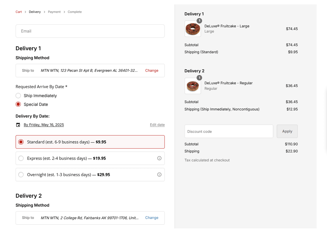
Task: Change Delivery 1 Evergreen AL address
Action: [152, 70]
